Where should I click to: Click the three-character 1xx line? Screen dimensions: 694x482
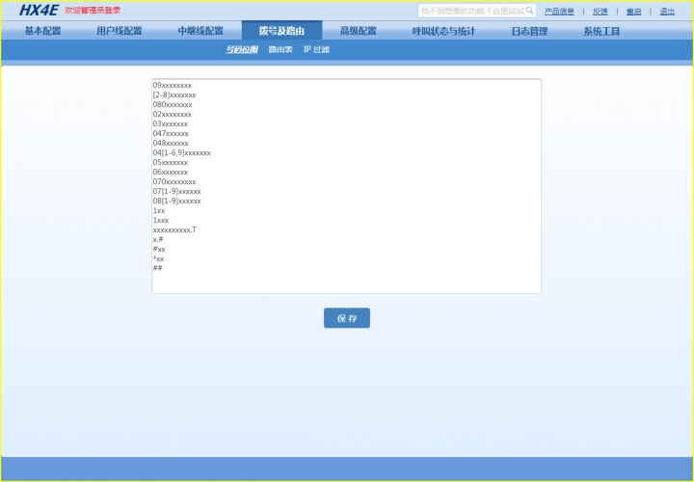159,211
